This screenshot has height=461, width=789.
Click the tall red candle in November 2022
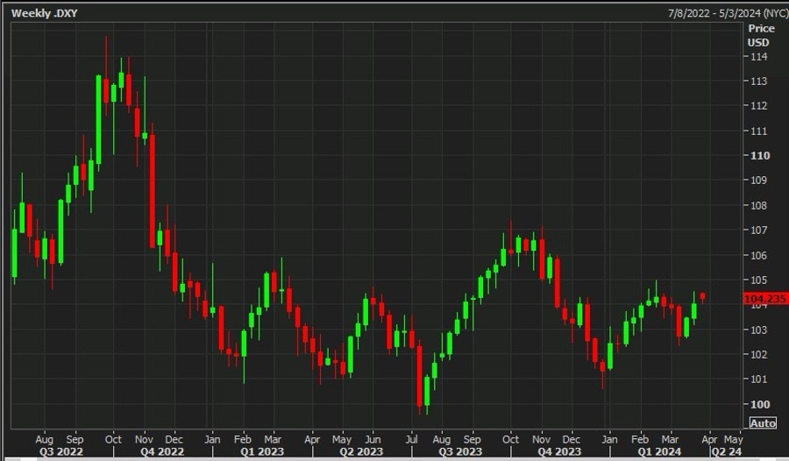coord(153,188)
